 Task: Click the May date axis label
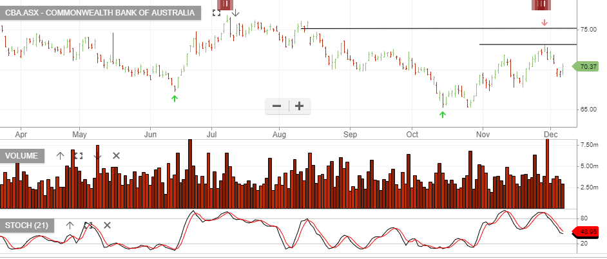coord(79,135)
